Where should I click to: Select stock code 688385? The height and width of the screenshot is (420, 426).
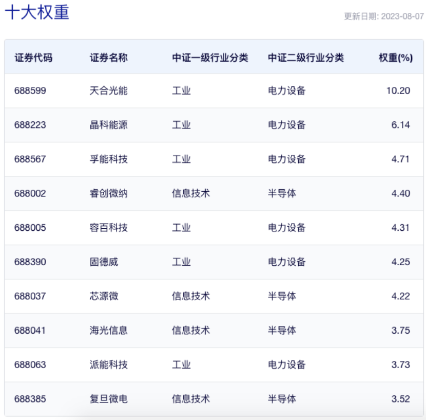30,399
